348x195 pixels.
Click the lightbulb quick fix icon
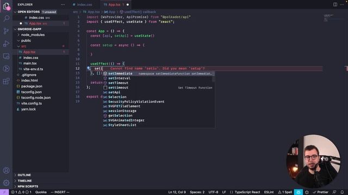(89, 68)
